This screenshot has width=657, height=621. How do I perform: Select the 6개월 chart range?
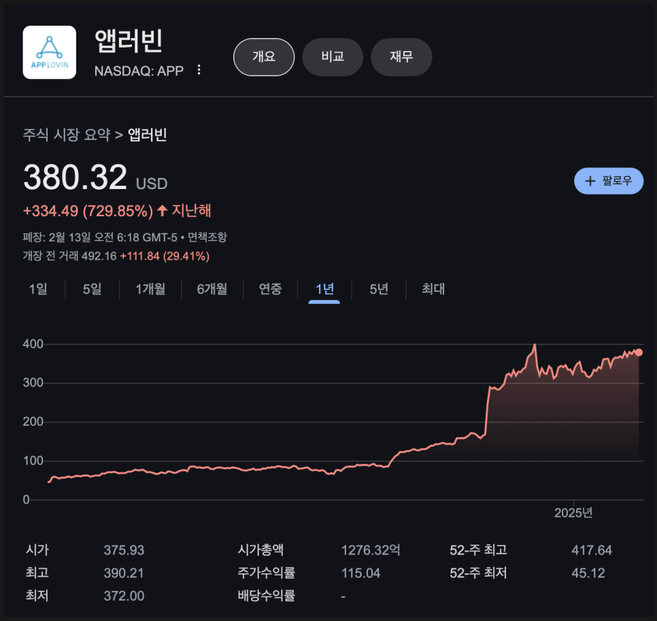click(x=212, y=288)
